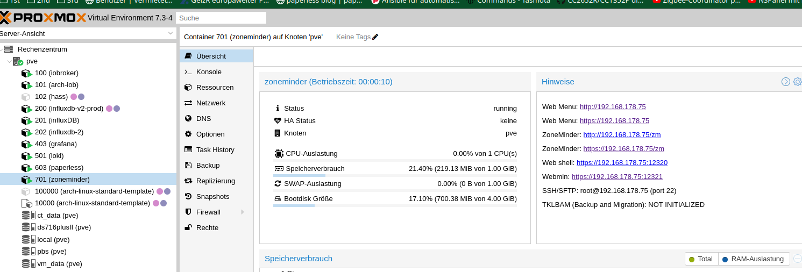Select the vm_data (pve) storage
The width and height of the screenshot is (802, 272).
coord(60,263)
